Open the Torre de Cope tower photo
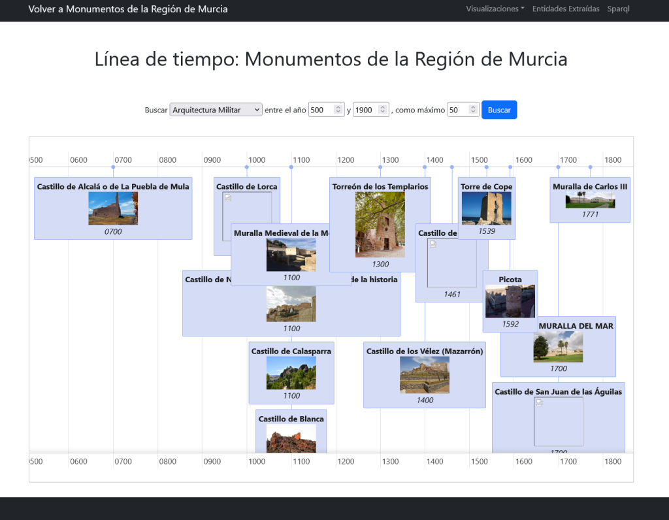The image size is (669, 520). click(x=486, y=208)
